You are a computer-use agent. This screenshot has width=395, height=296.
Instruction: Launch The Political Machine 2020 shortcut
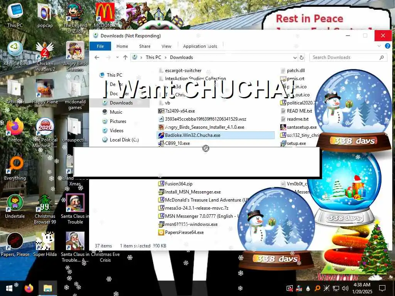pos(45,133)
